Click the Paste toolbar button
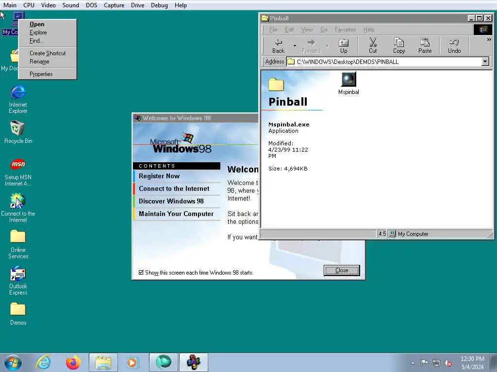The width and height of the screenshot is (497, 372). pos(425,46)
